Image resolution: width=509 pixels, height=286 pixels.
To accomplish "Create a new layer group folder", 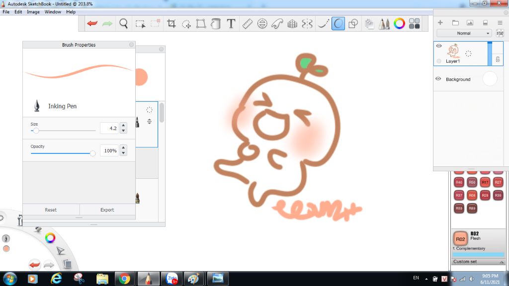I will pos(455,22).
